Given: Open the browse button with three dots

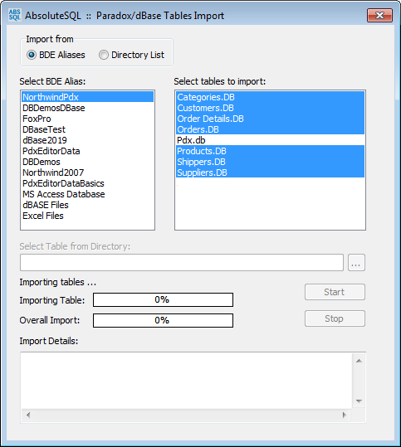Looking at the screenshot, I should tap(356, 263).
